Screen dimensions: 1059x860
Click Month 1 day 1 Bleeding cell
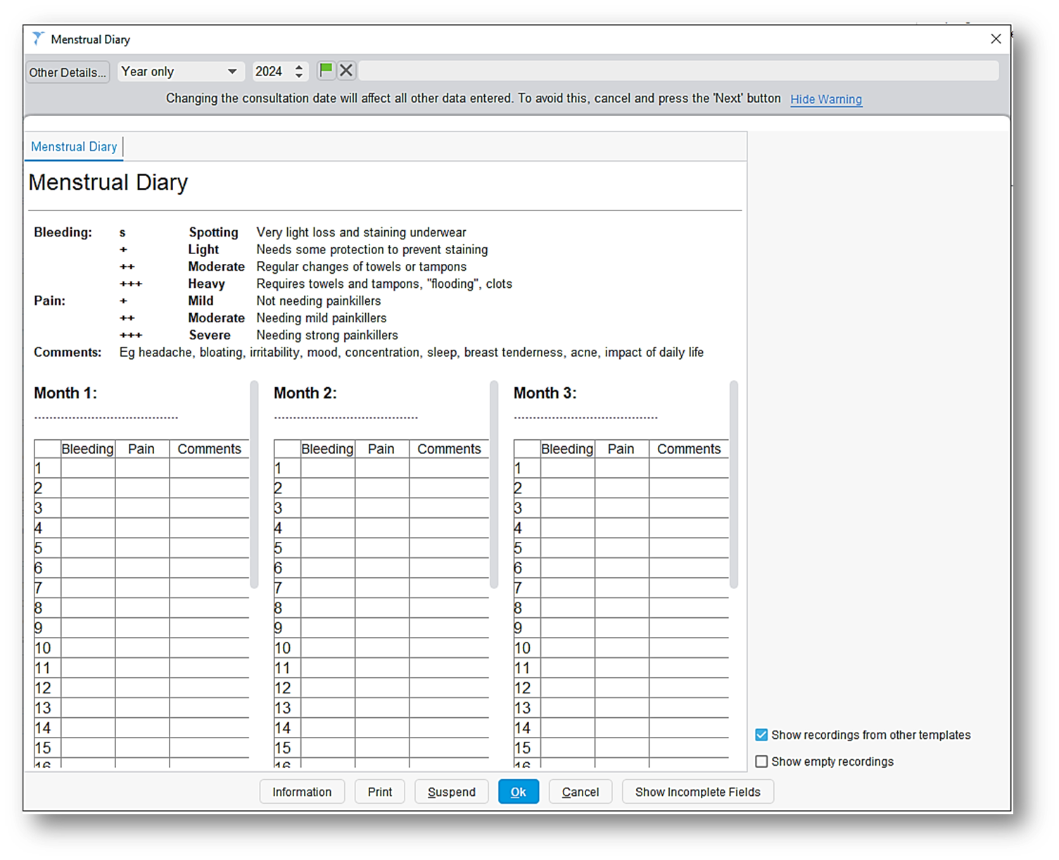[x=88, y=468]
